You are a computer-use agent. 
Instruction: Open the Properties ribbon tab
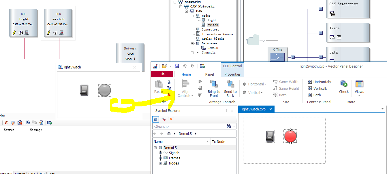coord(232,74)
